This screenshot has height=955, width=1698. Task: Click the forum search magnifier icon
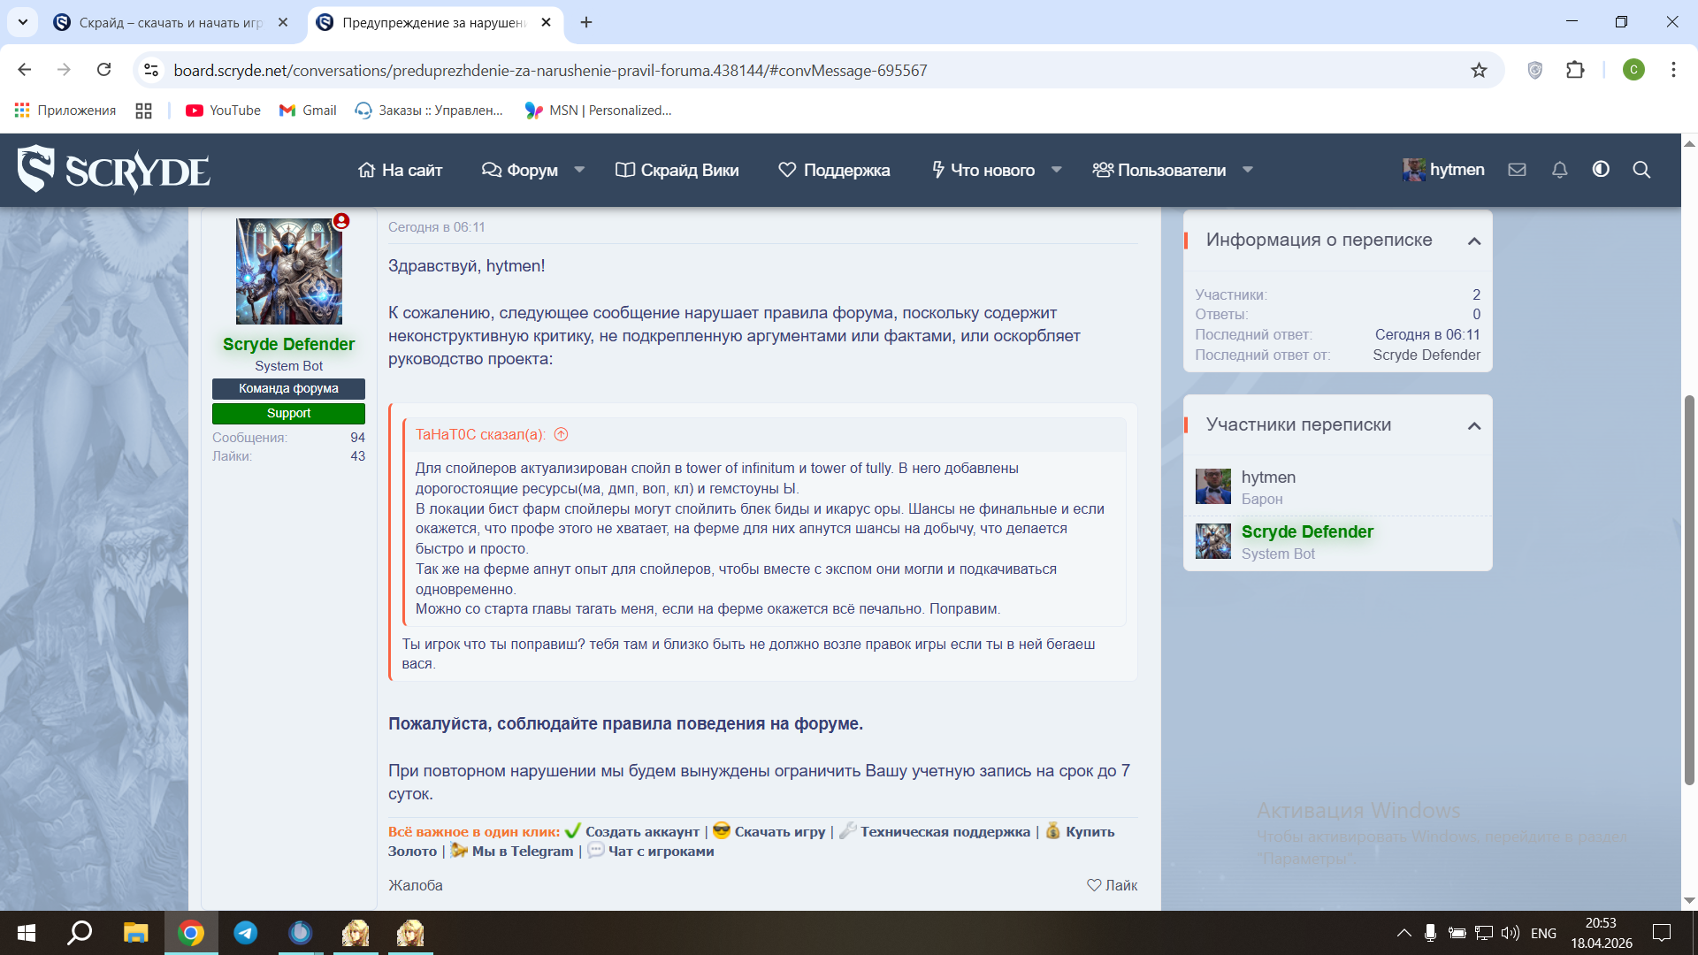tap(1641, 170)
